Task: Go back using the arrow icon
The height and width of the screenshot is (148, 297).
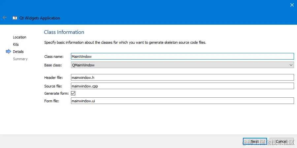Action: coord(5,17)
